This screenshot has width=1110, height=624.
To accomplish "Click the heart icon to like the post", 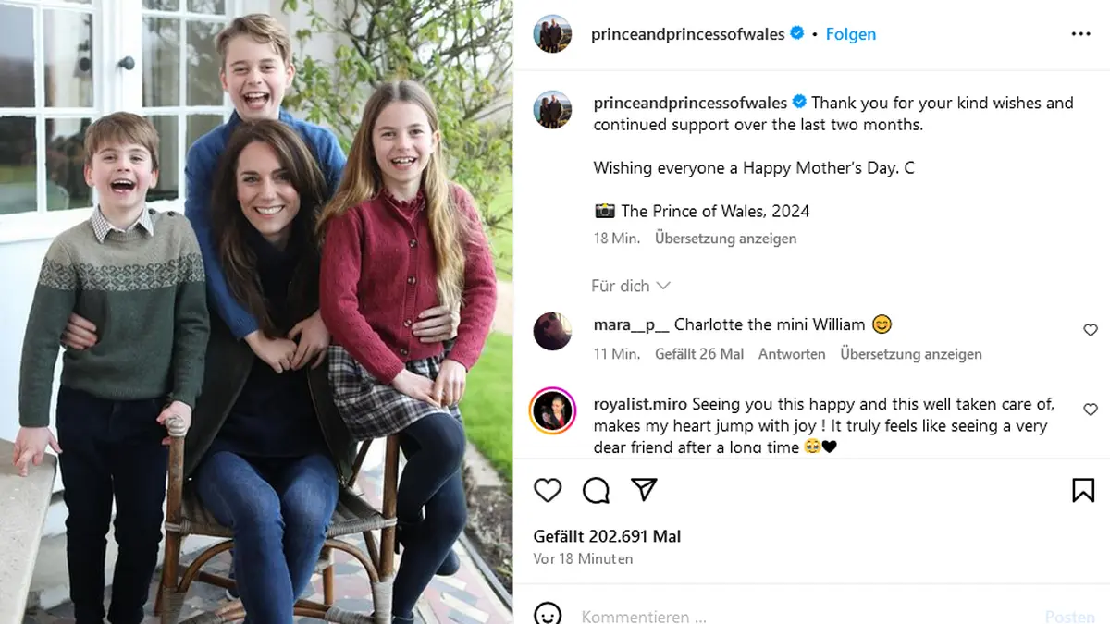I will click(548, 490).
